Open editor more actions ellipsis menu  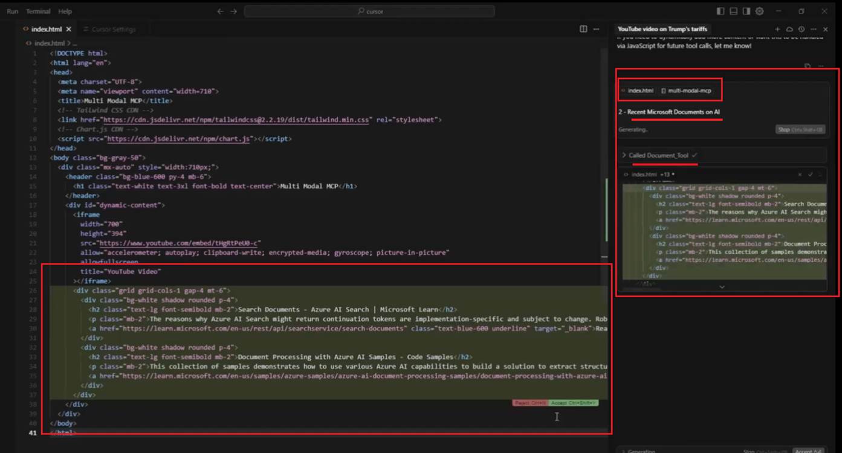pos(597,29)
